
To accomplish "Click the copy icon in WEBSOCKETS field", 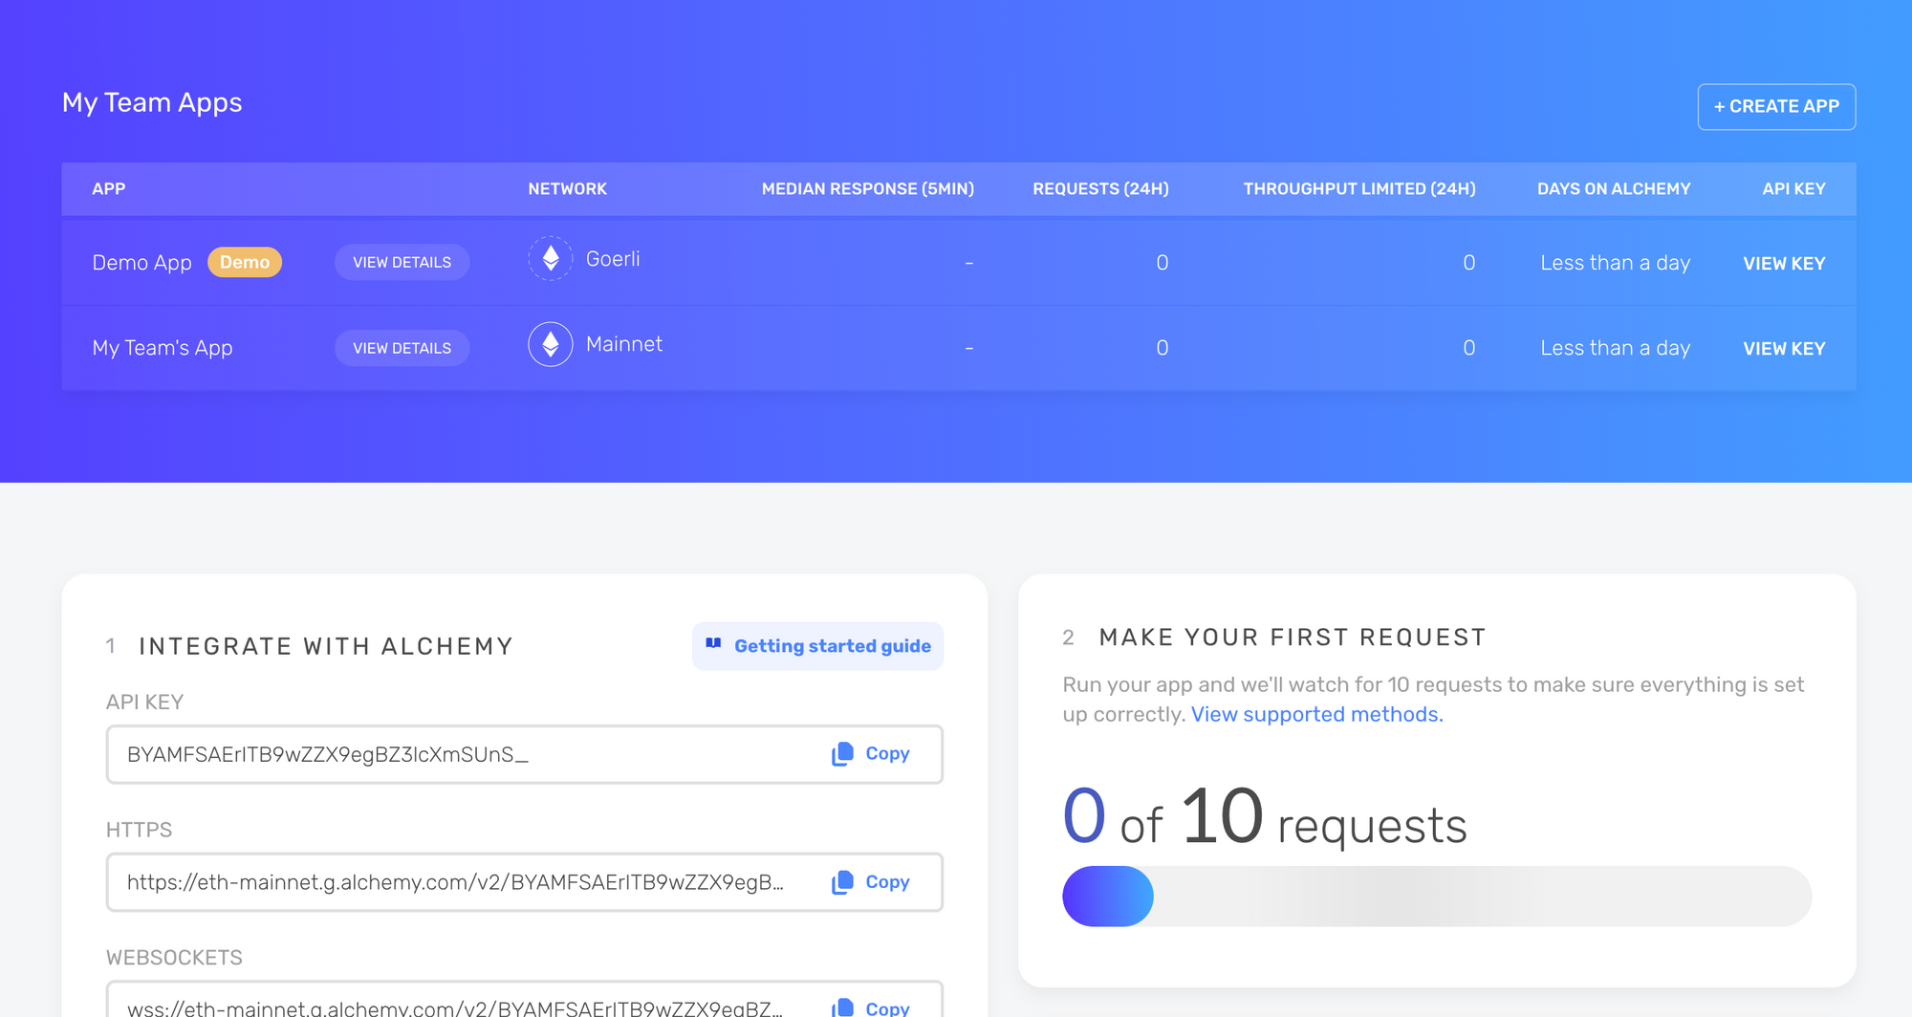I will [x=842, y=1007].
